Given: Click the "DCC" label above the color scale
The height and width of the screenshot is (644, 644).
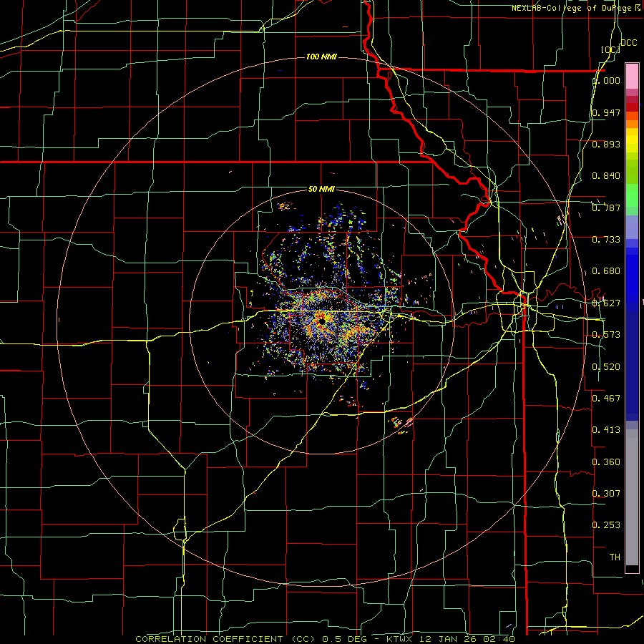Looking at the screenshot, I should point(628,43).
